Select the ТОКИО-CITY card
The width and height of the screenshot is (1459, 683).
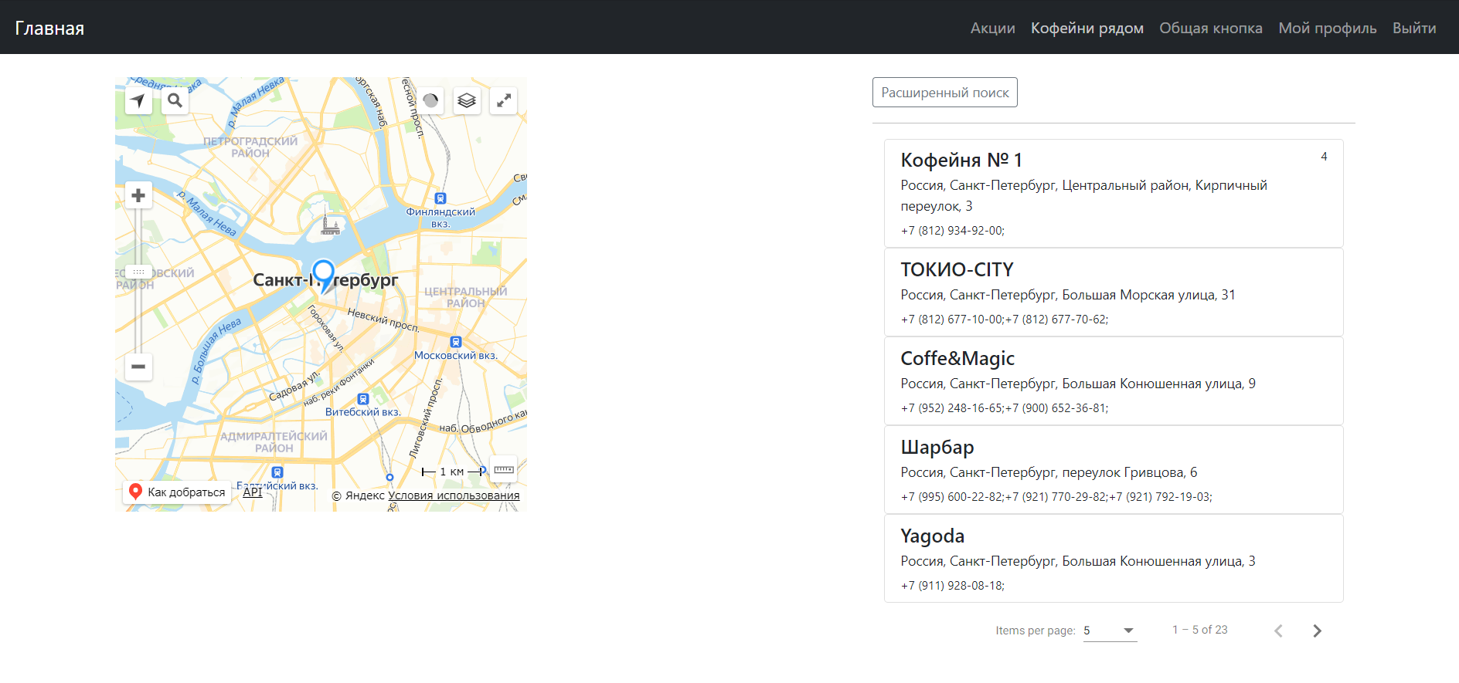pyautogui.click(x=1114, y=292)
